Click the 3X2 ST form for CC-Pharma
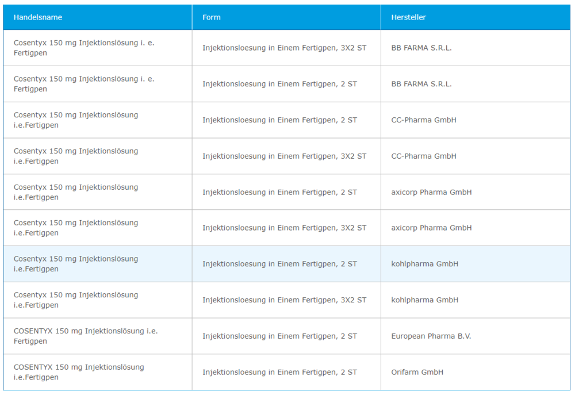The height and width of the screenshot is (395, 575). tap(284, 156)
